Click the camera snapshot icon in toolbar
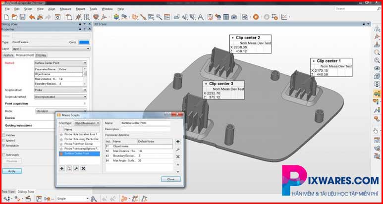Viewport: 383px width, 204px height. coord(234,17)
